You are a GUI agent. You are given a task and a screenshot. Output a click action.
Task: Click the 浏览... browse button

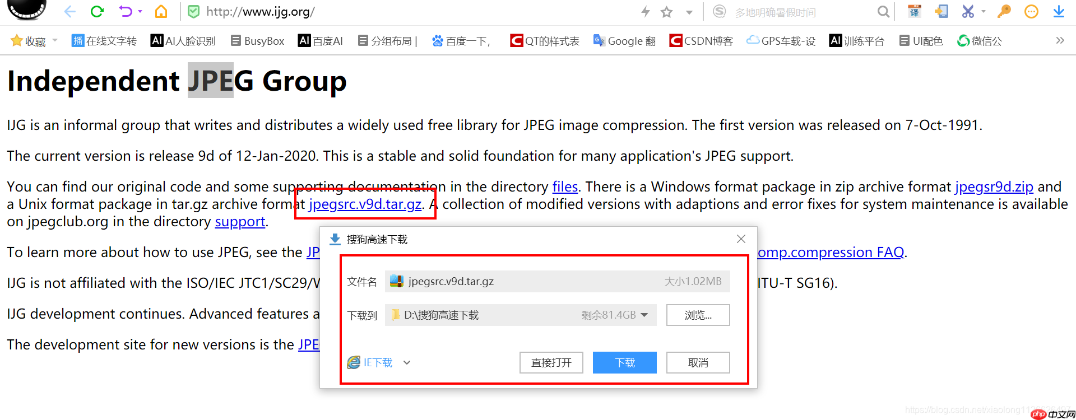coord(698,315)
